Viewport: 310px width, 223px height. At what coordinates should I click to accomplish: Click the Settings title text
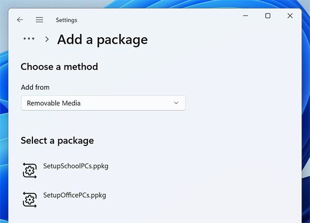67,20
